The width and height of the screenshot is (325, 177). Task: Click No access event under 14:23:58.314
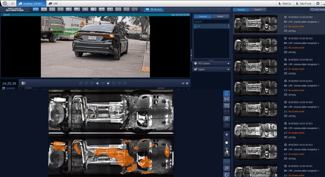coord(296,69)
